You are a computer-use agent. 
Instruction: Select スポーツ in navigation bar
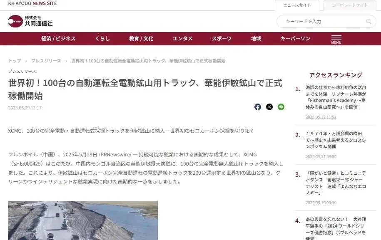coord(222,39)
